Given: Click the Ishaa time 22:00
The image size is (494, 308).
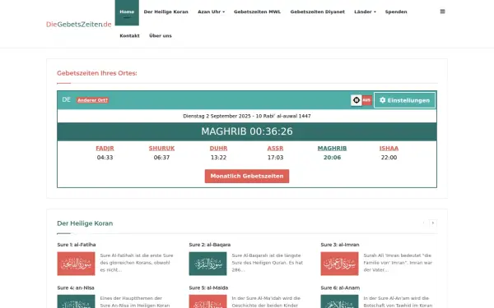Looking at the screenshot, I should 389,158.
